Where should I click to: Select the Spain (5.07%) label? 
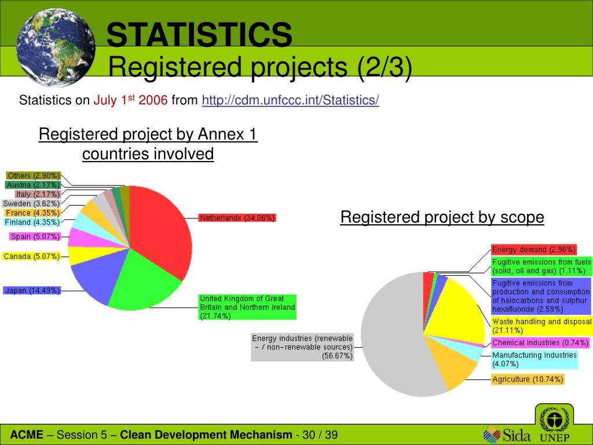click(x=35, y=236)
